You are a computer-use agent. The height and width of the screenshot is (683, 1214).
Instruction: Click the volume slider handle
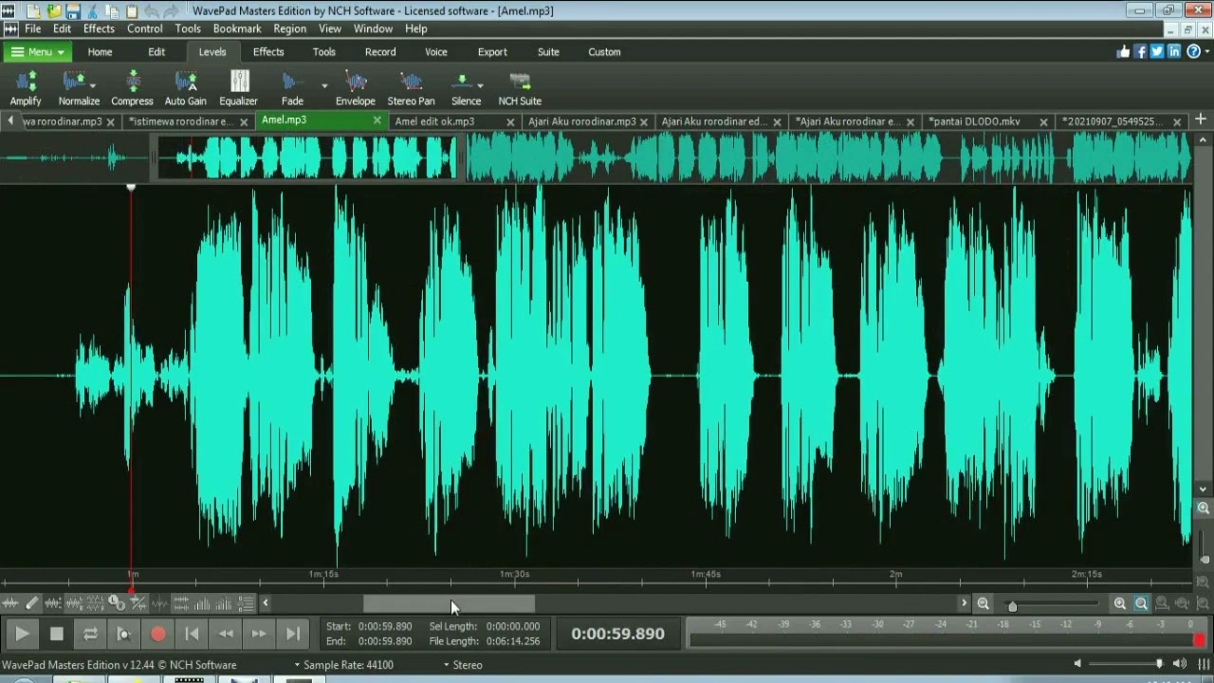1159,664
